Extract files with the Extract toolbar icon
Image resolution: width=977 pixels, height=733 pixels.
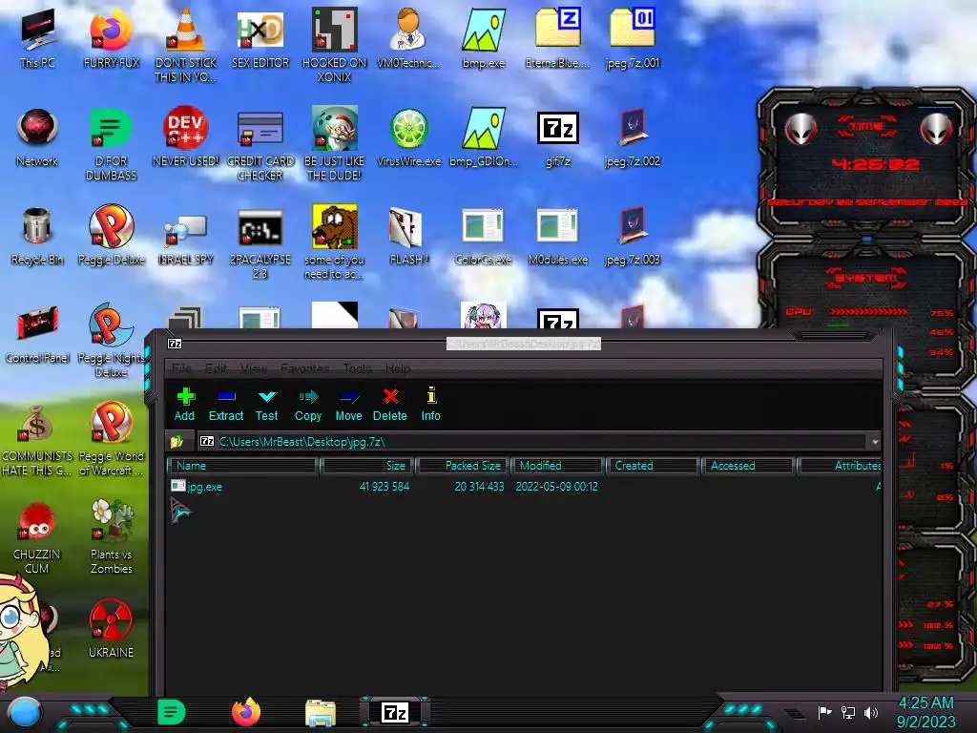click(x=225, y=405)
